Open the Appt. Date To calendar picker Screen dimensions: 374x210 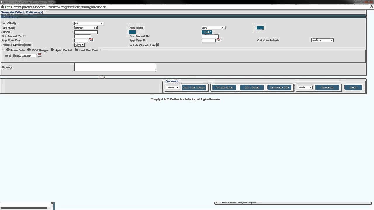(219, 40)
